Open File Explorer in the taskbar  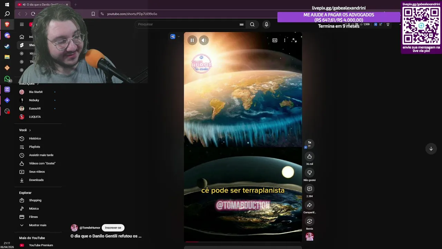pos(7,57)
